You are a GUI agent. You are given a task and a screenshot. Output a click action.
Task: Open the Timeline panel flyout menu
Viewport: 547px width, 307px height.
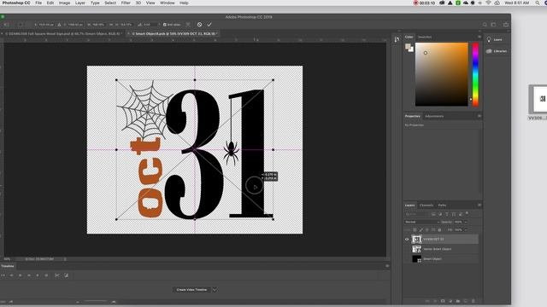387,266
